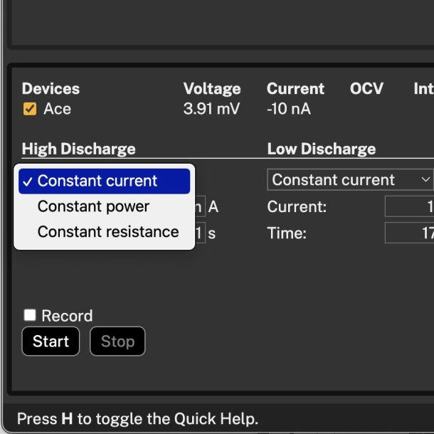Click the High Discharge field before the s unit
Viewport: 434px width, 434px height.
point(200,233)
